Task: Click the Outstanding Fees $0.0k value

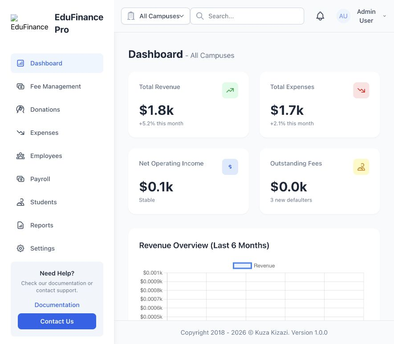Action: pos(288,187)
